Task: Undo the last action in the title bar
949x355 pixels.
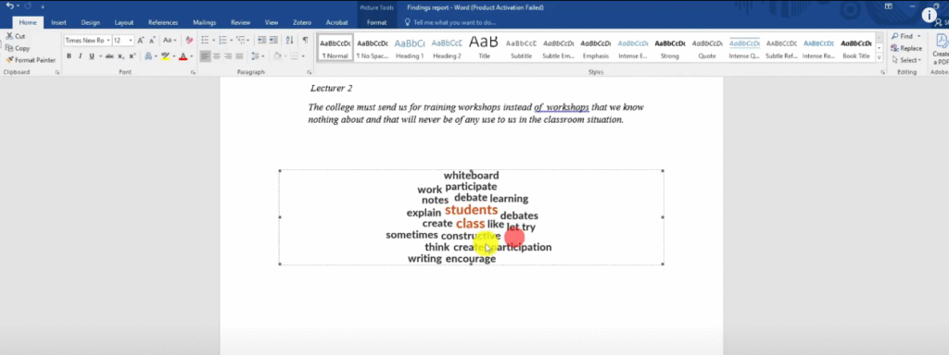Action: pos(9,6)
